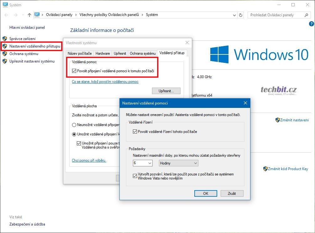Click the shield icon beside Ochrana systému
This screenshot has height=233, width=315.
point(4,54)
